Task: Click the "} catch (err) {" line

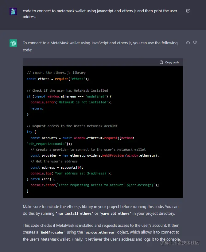Action: [41, 179]
